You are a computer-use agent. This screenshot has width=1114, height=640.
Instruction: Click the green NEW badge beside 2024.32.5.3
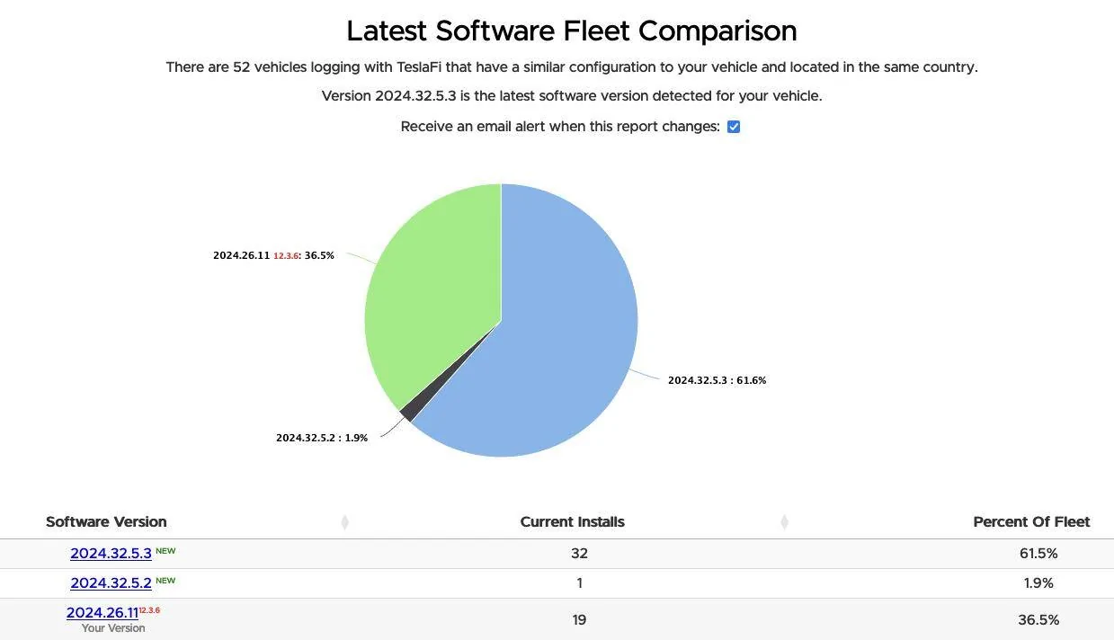click(165, 550)
